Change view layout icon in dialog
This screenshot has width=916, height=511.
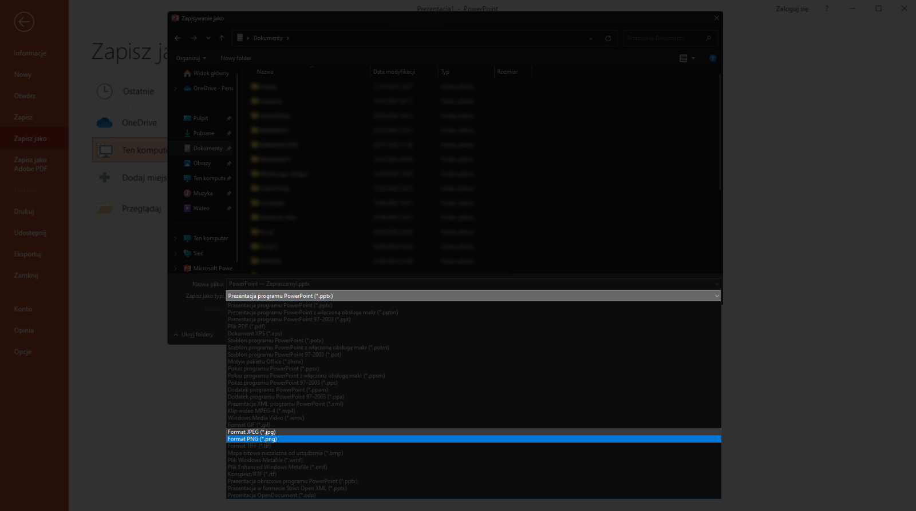tap(683, 58)
